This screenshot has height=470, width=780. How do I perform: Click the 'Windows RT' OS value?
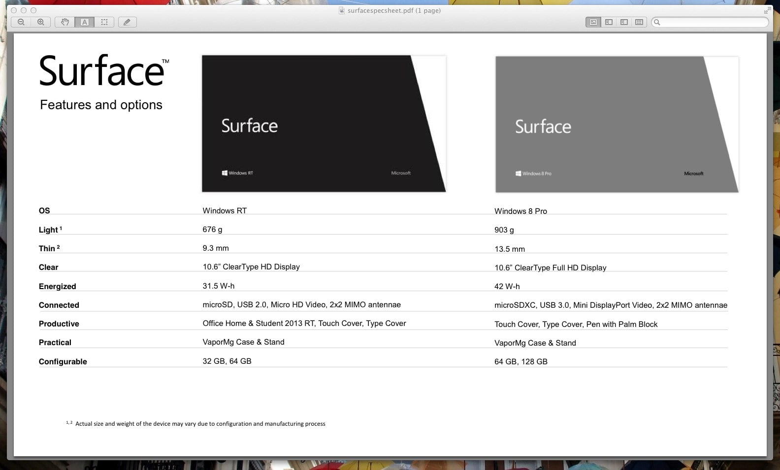[225, 210]
